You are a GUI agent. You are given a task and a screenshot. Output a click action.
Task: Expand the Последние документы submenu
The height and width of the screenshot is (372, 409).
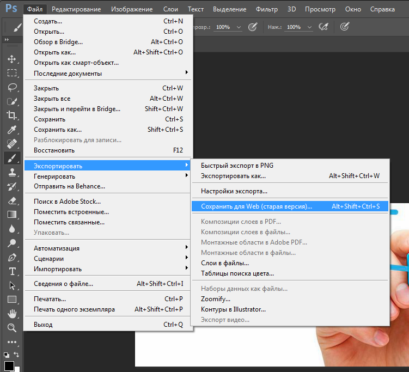(x=108, y=74)
